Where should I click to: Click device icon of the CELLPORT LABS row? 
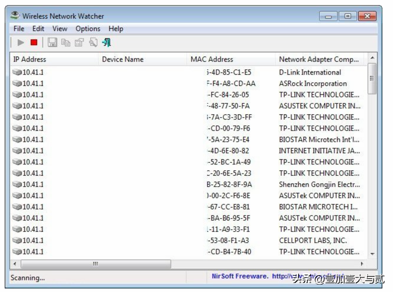point(17,240)
